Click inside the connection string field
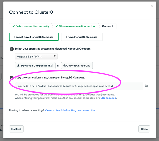159x141 pixels. pyautogui.click(x=79, y=86)
